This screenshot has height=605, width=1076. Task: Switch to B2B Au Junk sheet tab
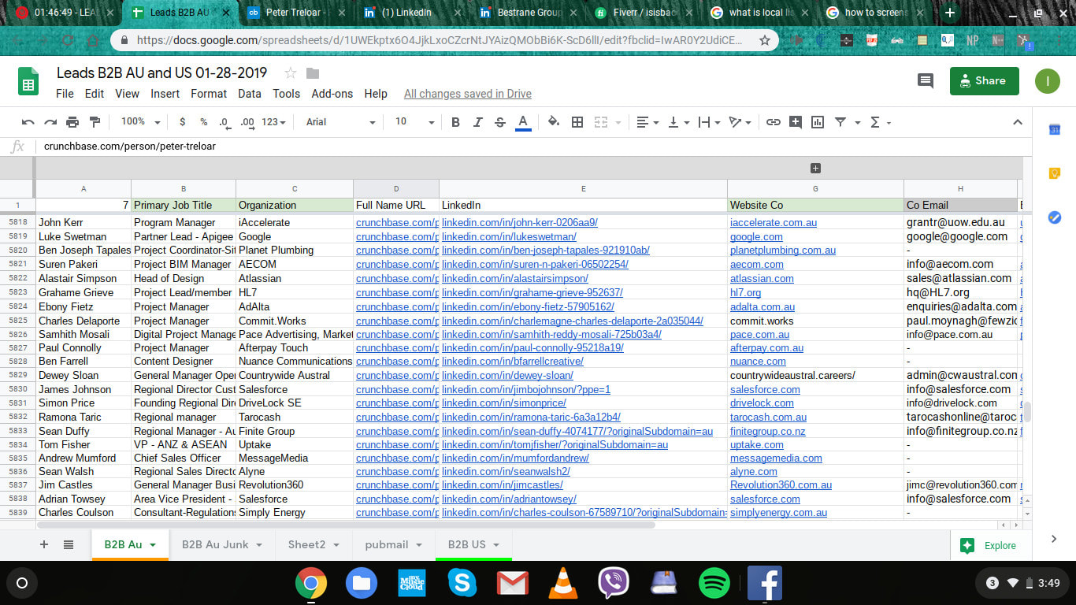(222, 544)
